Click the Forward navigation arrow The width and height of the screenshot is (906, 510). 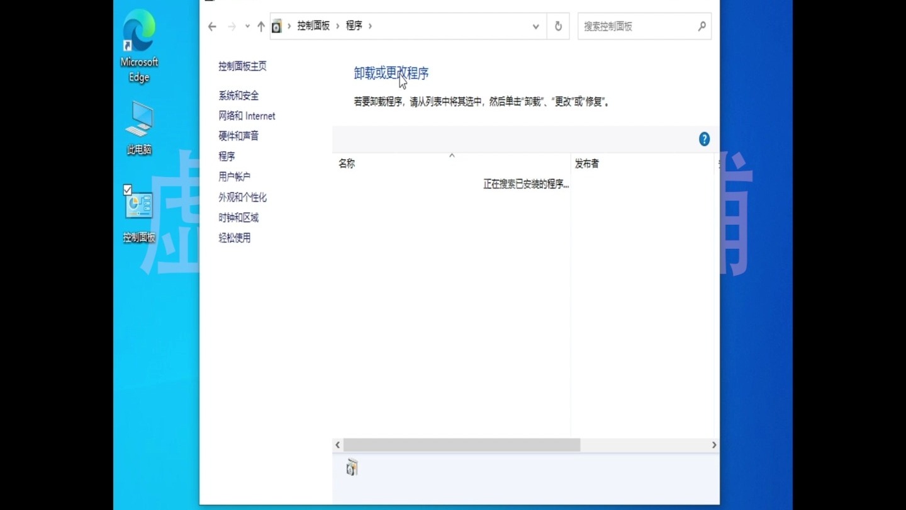click(232, 26)
